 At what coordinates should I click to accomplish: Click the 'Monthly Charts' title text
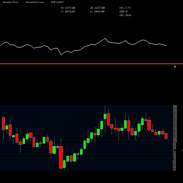click(11, 2)
